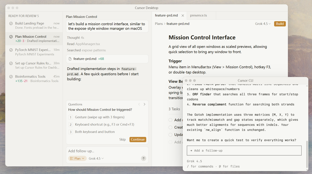
Task: Click the 3 Tasks label
Action: point(174,109)
